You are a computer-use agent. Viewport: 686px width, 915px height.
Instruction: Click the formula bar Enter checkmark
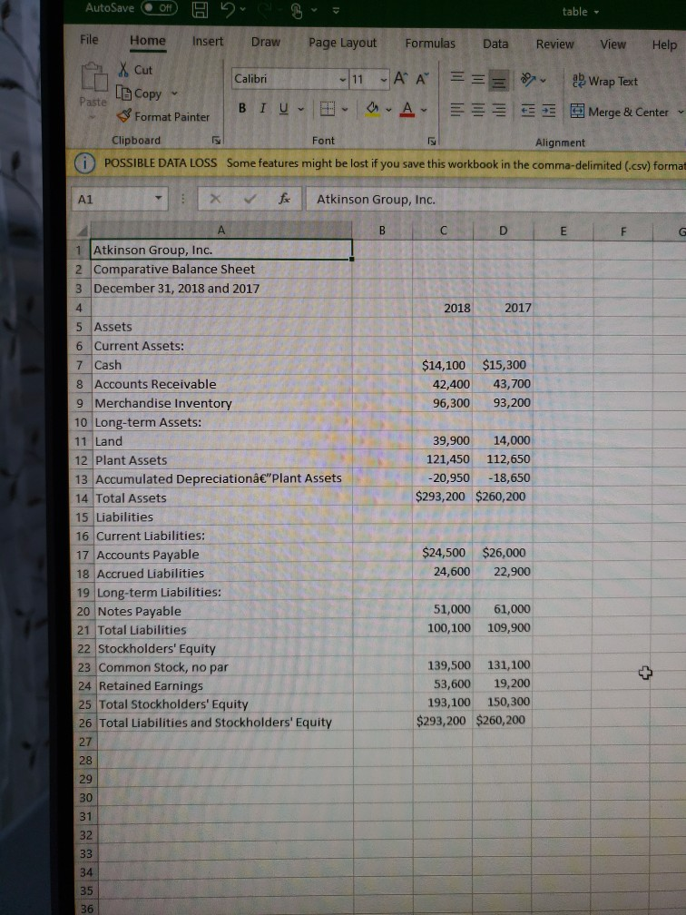(250, 200)
